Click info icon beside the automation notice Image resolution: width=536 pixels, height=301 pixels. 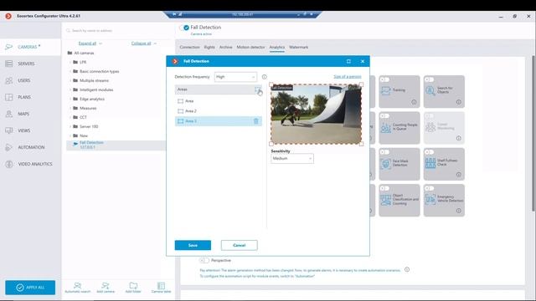pyautogui.click(x=407, y=269)
